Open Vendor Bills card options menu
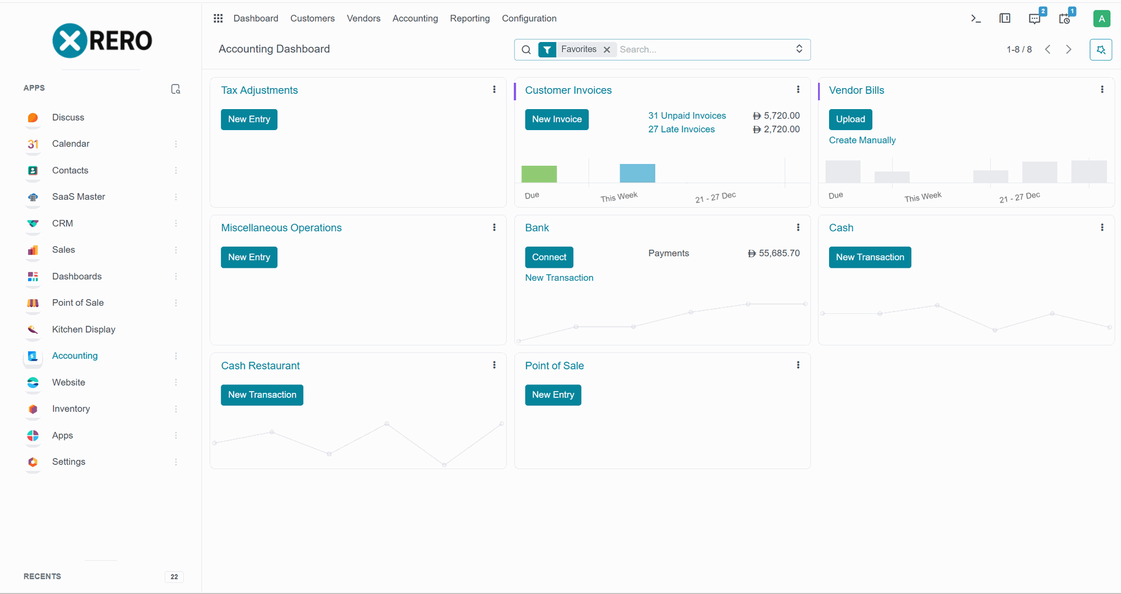The height and width of the screenshot is (594, 1121). 1102,90
